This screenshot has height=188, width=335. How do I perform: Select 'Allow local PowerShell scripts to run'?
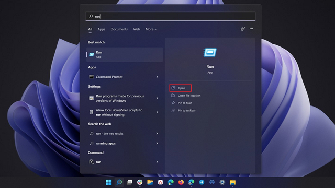(125, 112)
